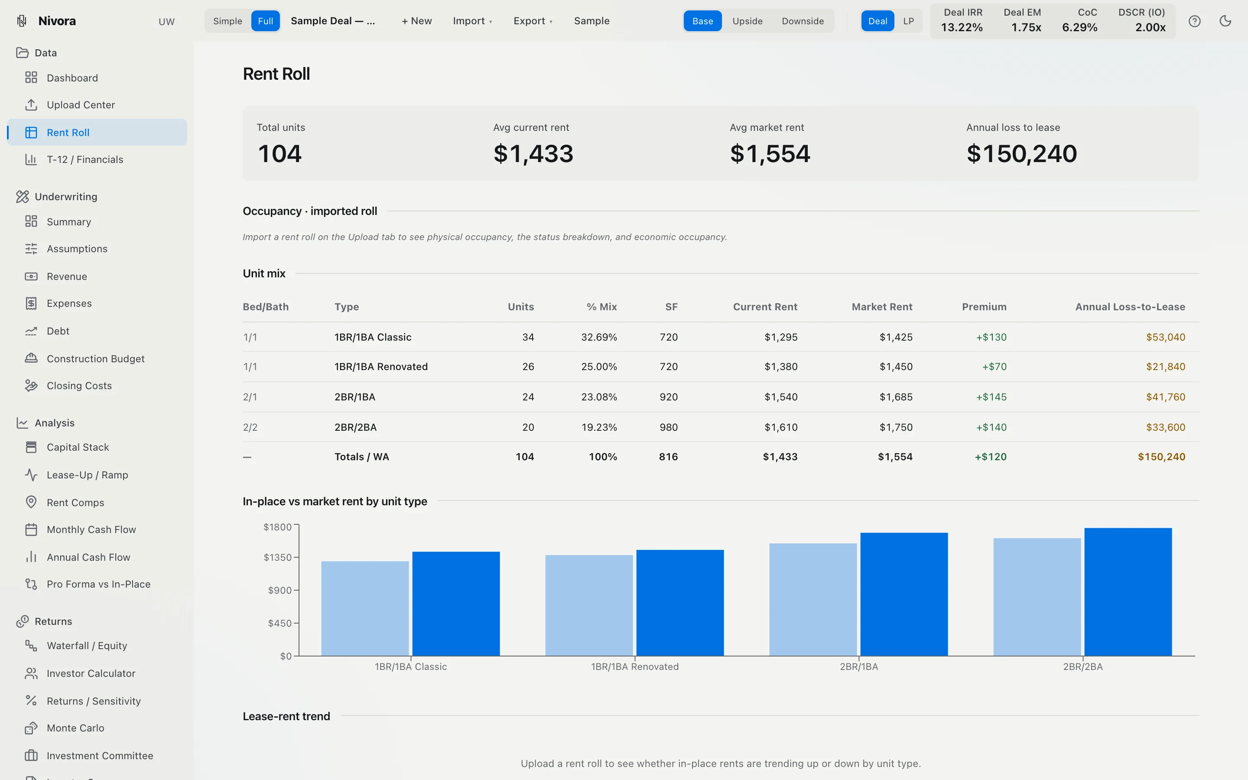Go to Lease-Up / Ramp
Image resolution: width=1248 pixels, height=780 pixels.
click(x=97, y=475)
